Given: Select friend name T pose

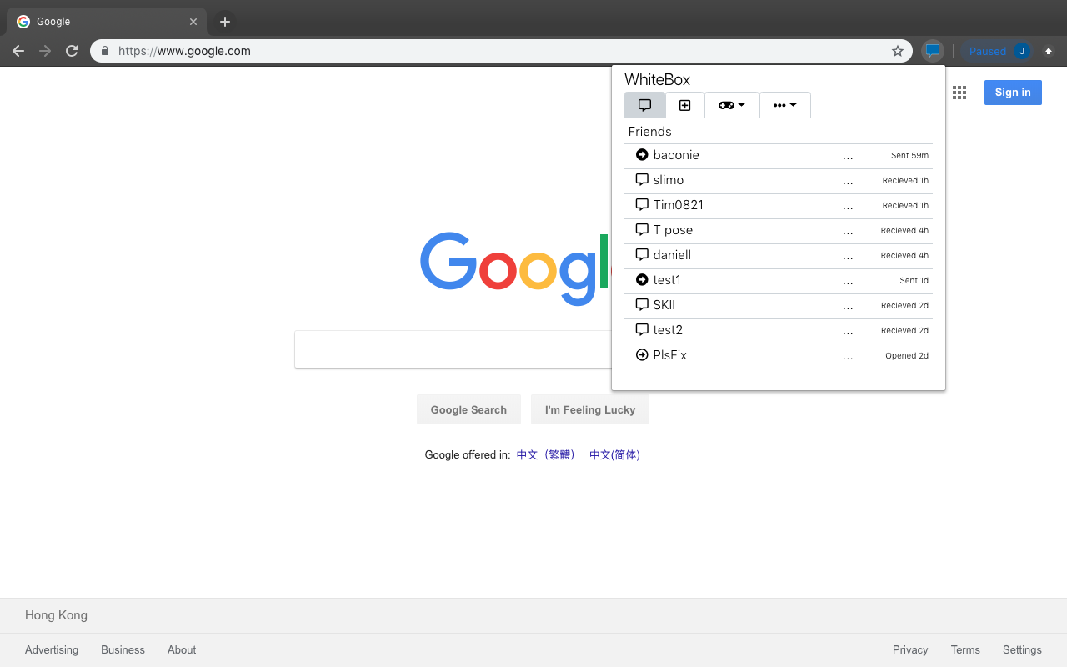Looking at the screenshot, I should coord(673,230).
